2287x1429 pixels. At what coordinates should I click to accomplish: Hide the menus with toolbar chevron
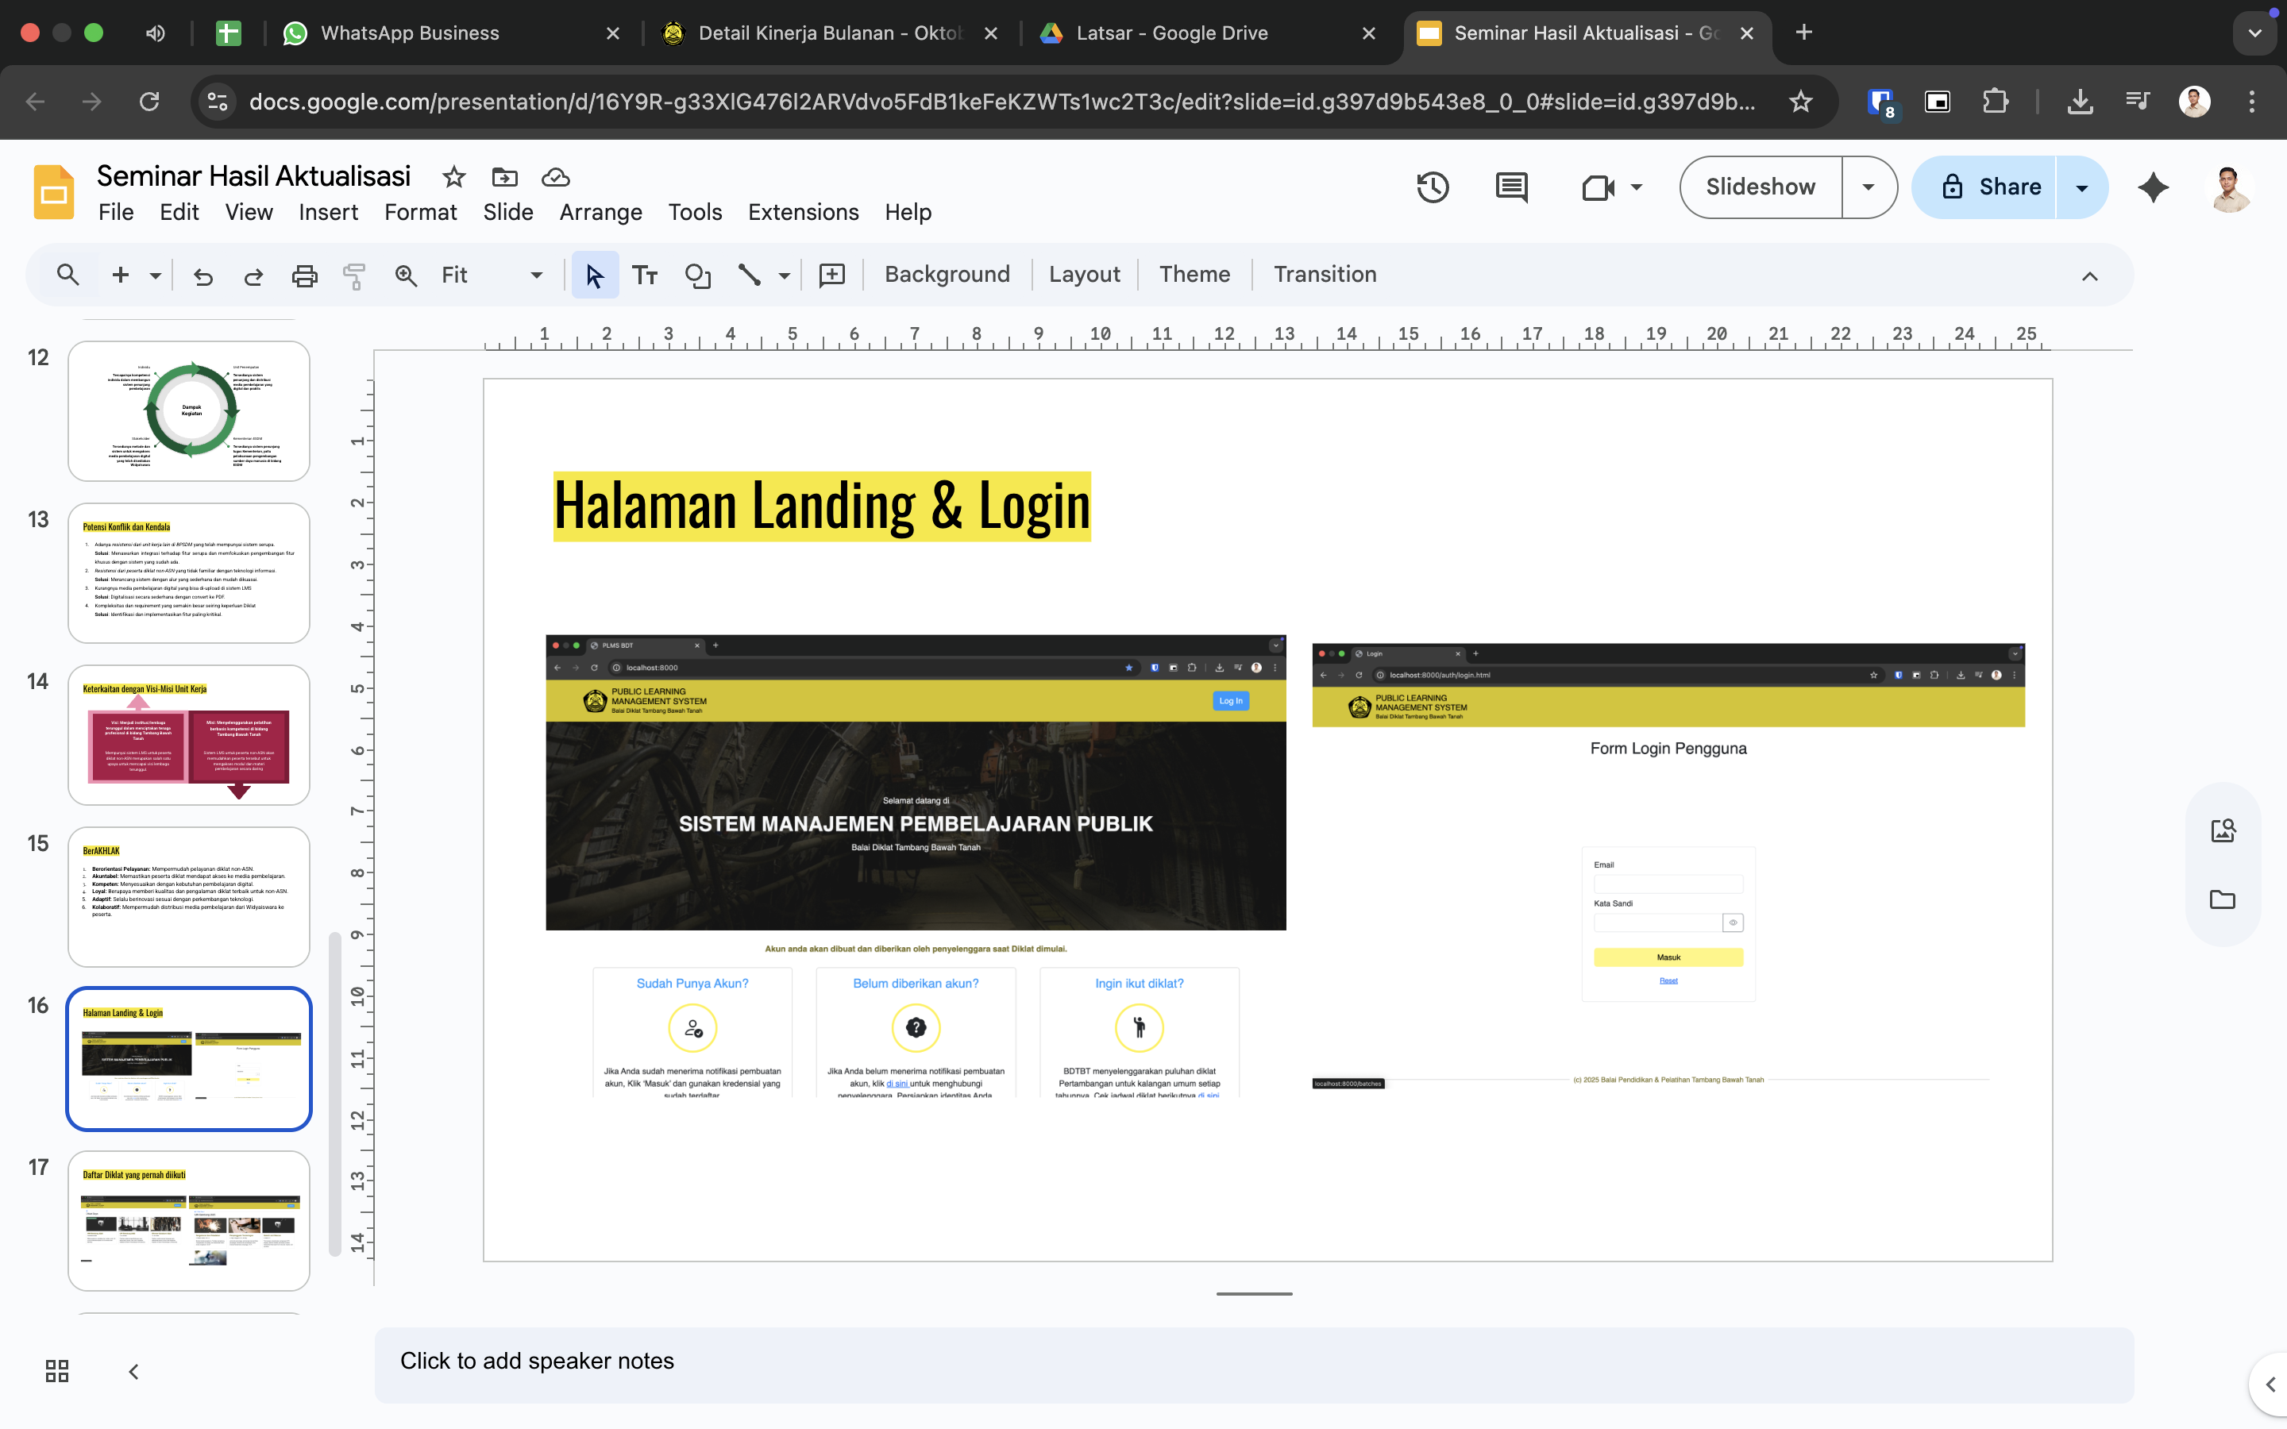coord(2089,276)
